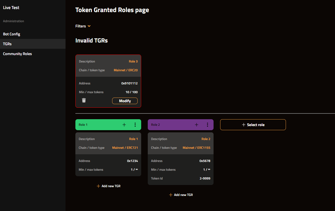This screenshot has height=211, width=335.
Task: Click plus icon beside Add new TGR under Role 1
Action: tap(98, 186)
